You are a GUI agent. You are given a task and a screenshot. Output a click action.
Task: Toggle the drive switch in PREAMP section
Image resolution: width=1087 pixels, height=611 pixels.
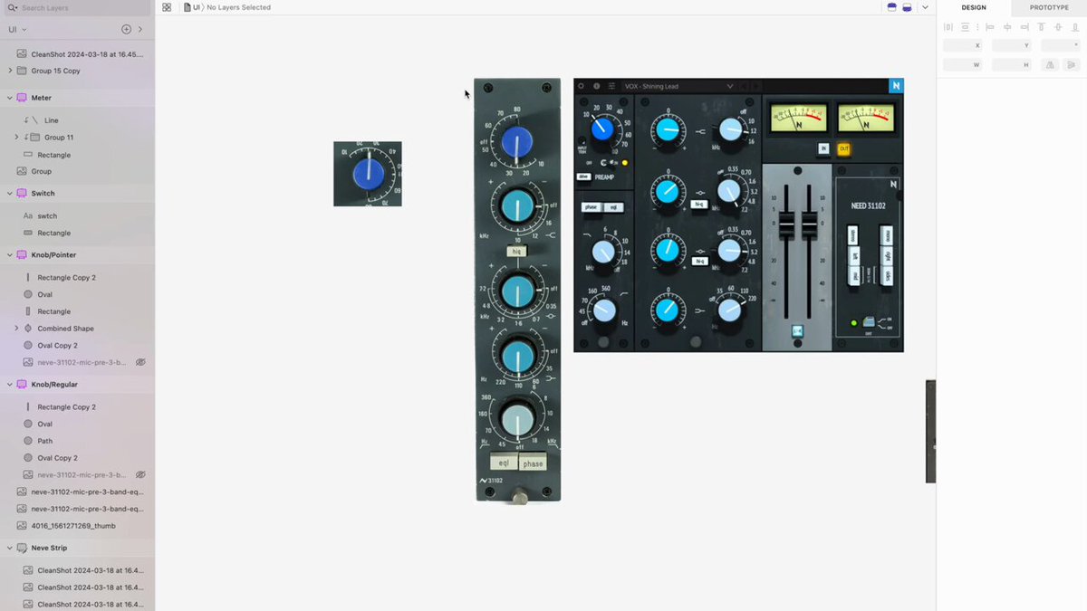583,177
